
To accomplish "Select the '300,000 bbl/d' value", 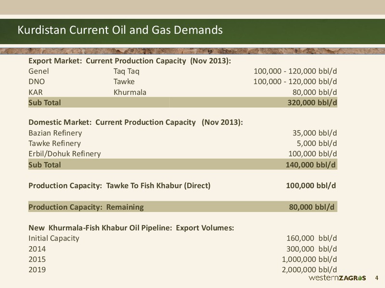I will point(311,249).
